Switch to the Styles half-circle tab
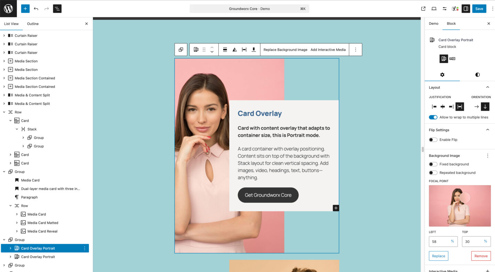This screenshot has height=272, width=495. click(477, 75)
